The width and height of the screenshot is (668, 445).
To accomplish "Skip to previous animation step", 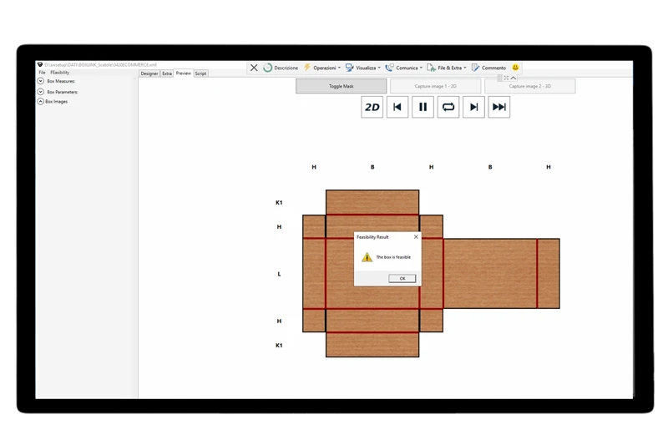I will [397, 107].
